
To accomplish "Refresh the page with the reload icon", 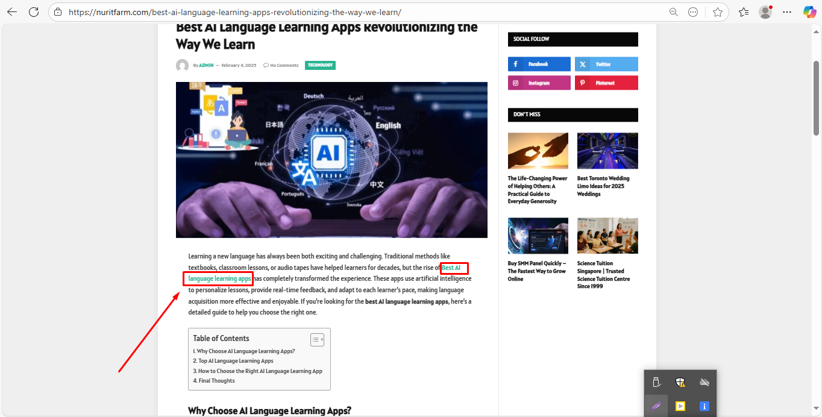I will tap(34, 12).
